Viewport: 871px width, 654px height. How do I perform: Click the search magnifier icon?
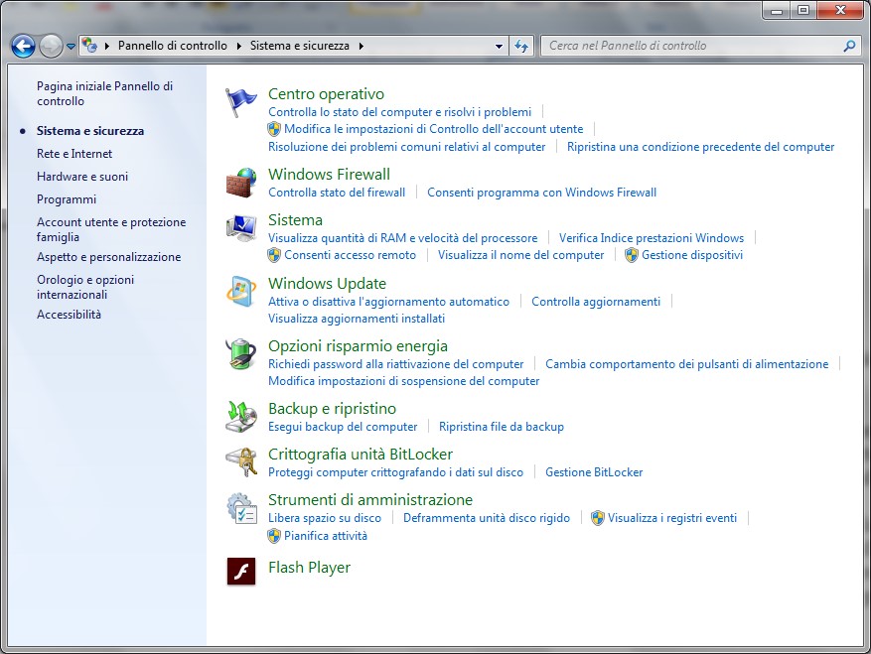849,46
